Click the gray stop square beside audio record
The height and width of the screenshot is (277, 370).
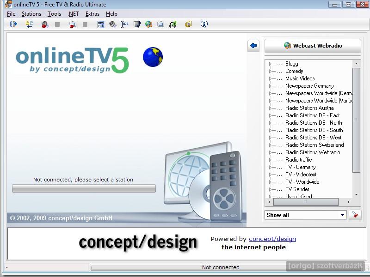57,24
